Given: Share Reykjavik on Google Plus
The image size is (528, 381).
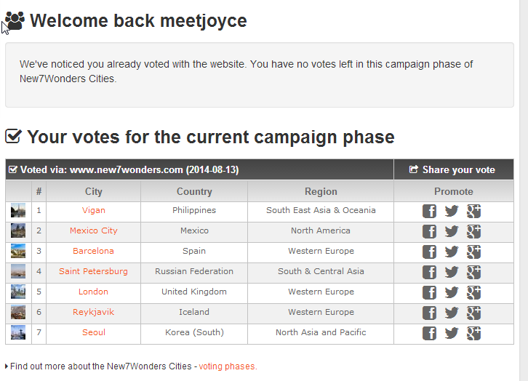Looking at the screenshot, I should (473, 313).
